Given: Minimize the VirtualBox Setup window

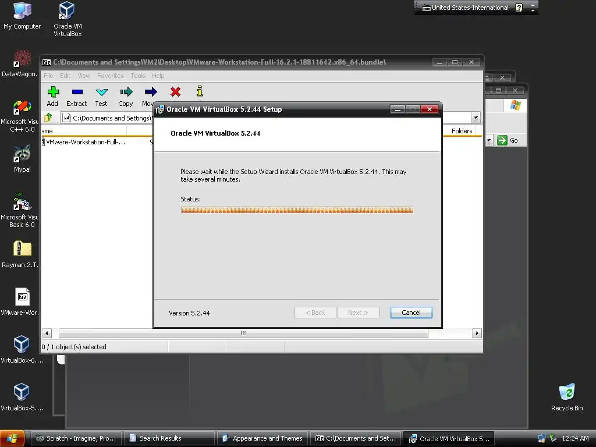Looking at the screenshot, I should click(x=398, y=109).
